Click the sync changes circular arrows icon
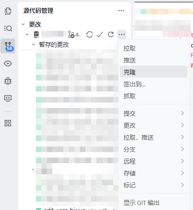 coord(89,34)
